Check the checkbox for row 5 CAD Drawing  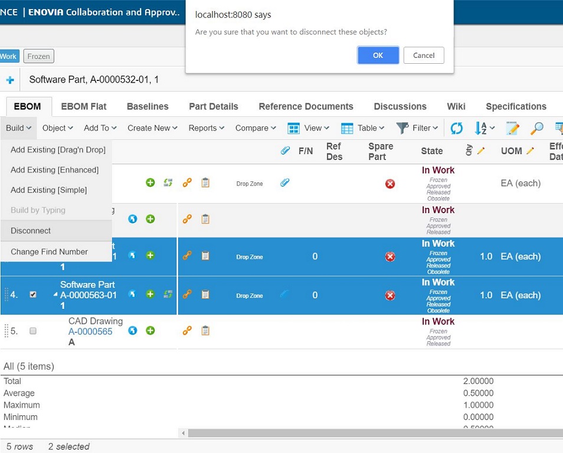point(33,331)
